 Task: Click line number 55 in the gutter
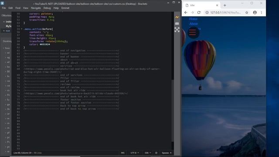(18, 29)
